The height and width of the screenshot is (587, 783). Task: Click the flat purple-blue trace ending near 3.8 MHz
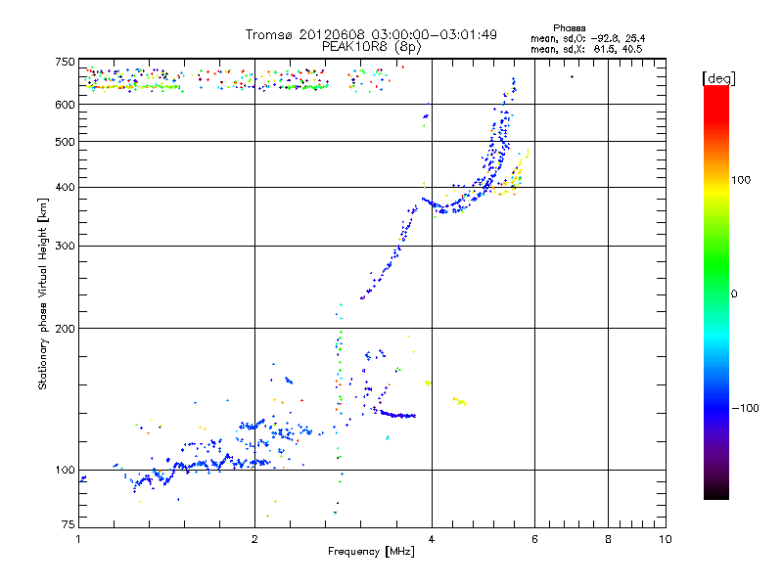point(397,414)
